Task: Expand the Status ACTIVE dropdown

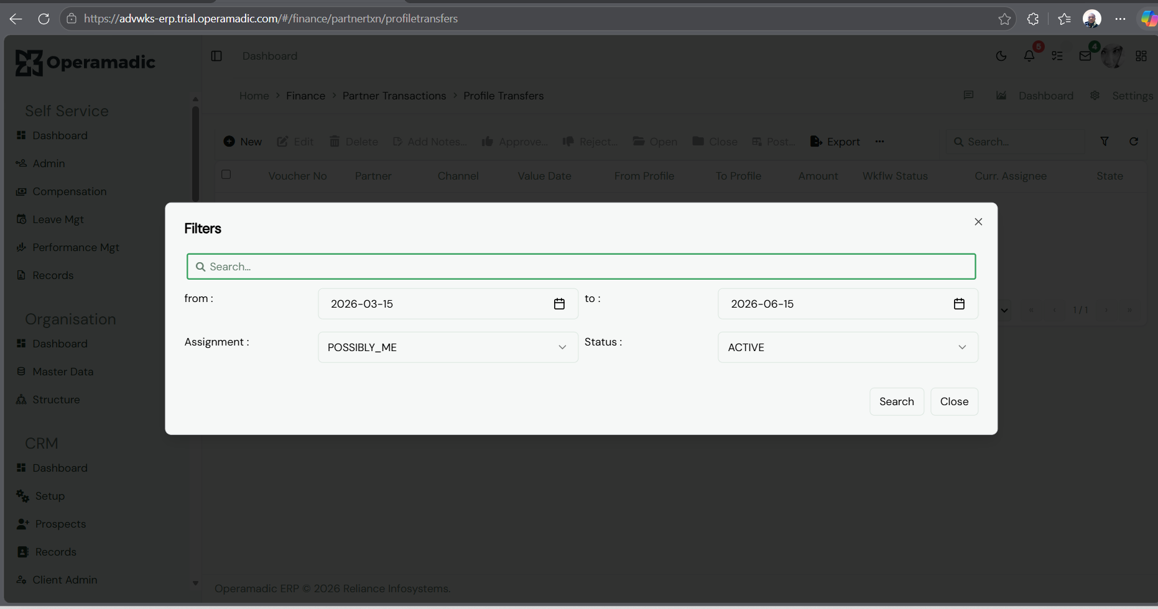Action: pyautogui.click(x=848, y=347)
